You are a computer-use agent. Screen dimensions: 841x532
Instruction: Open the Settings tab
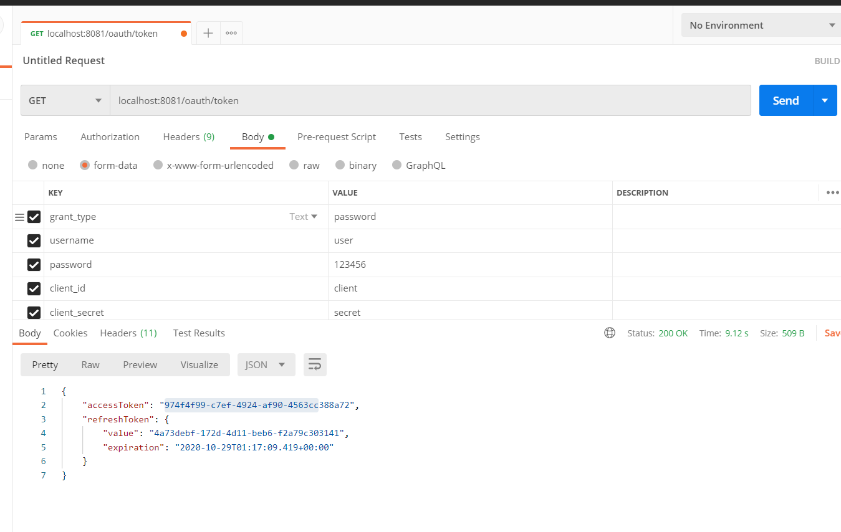(x=463, y=136)
